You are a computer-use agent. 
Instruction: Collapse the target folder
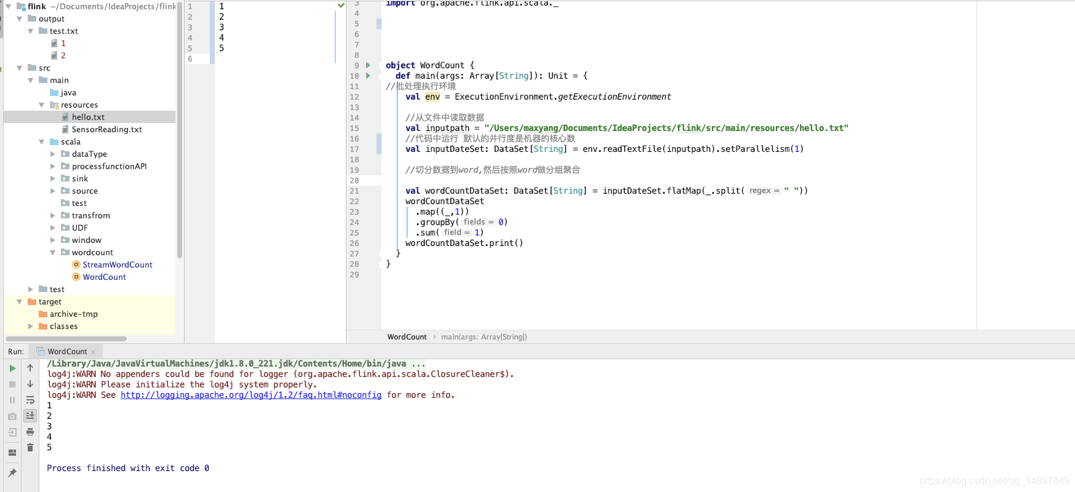(20, 301)
